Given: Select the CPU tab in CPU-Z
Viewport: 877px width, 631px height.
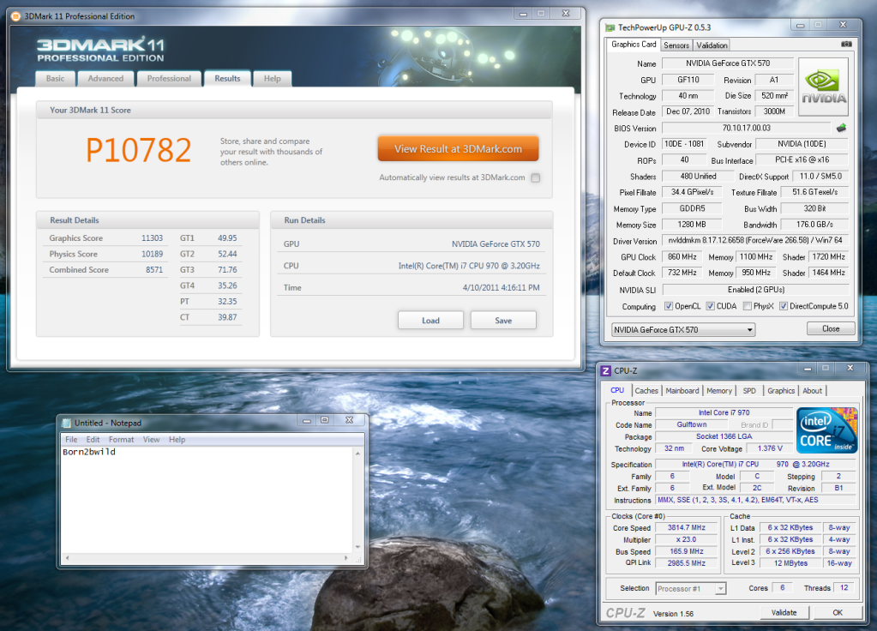Looking at the screenshot, I should coord(617,390).
